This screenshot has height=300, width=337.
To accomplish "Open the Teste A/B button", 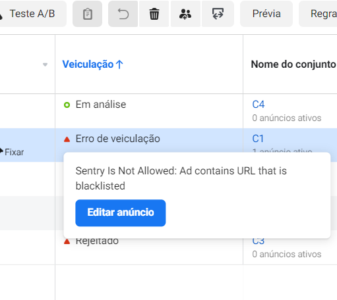I will (x=31, y=14).
